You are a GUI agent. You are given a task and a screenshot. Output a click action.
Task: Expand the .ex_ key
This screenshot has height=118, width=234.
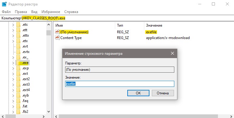(x=13, y=57)
